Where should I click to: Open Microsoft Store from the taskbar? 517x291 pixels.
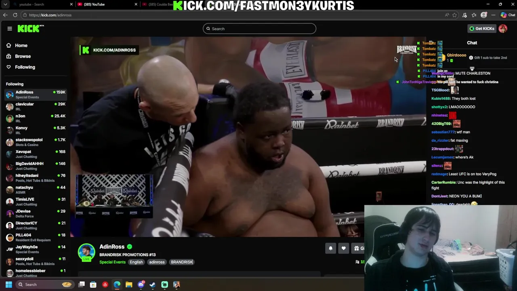click(93, 285)
